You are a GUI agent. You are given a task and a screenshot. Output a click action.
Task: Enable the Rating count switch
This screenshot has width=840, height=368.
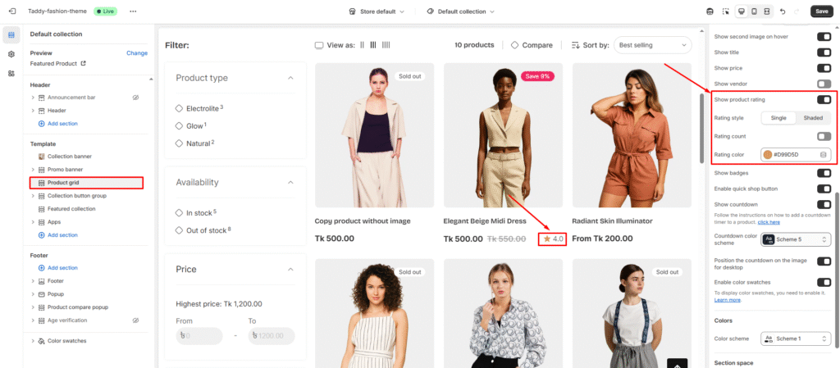824,136
